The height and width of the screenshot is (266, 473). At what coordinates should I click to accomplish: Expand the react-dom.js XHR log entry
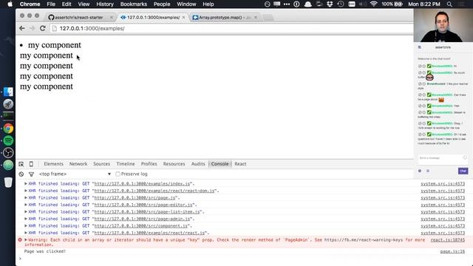[x=26, y=191]
